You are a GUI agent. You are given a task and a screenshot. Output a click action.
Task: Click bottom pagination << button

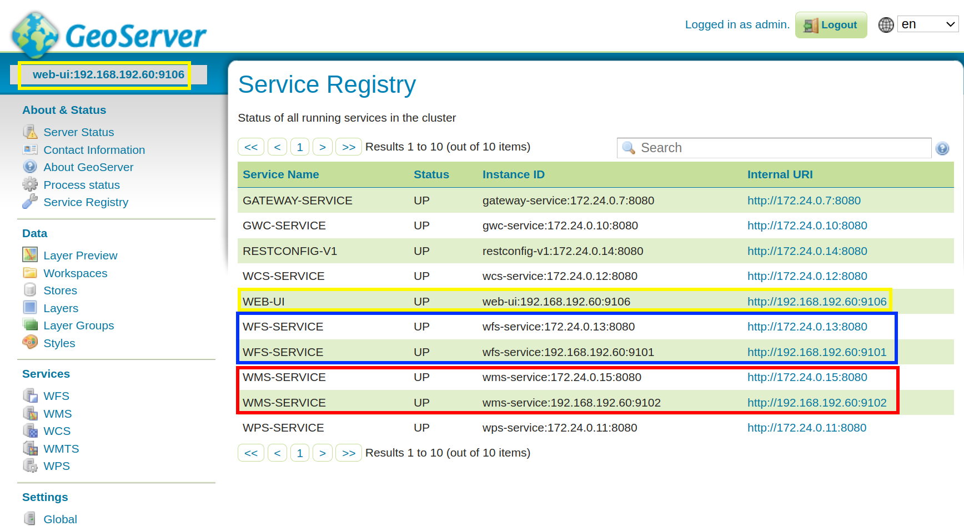(x=251, y=453)
